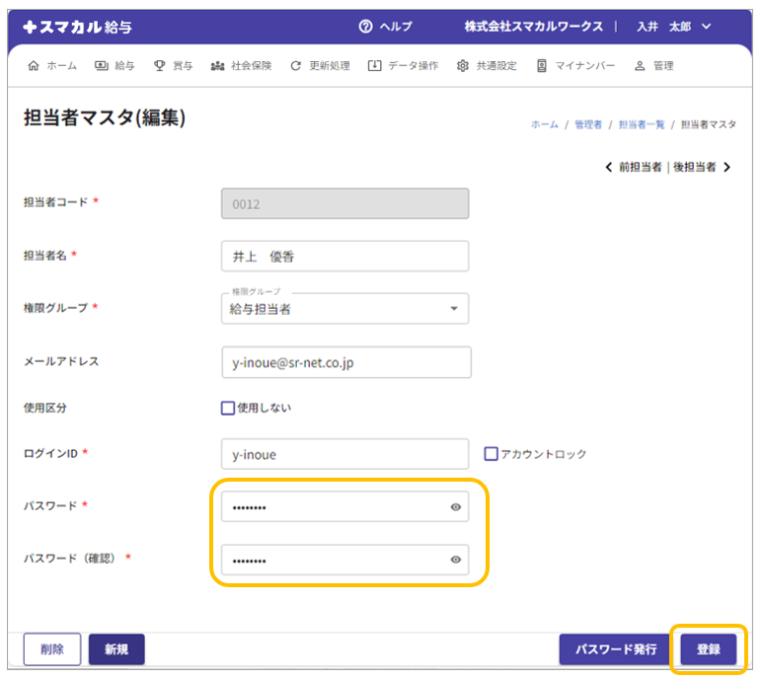Click the 更新処理 refresh icon
The image size is (762, 680).
pos(295,66)
